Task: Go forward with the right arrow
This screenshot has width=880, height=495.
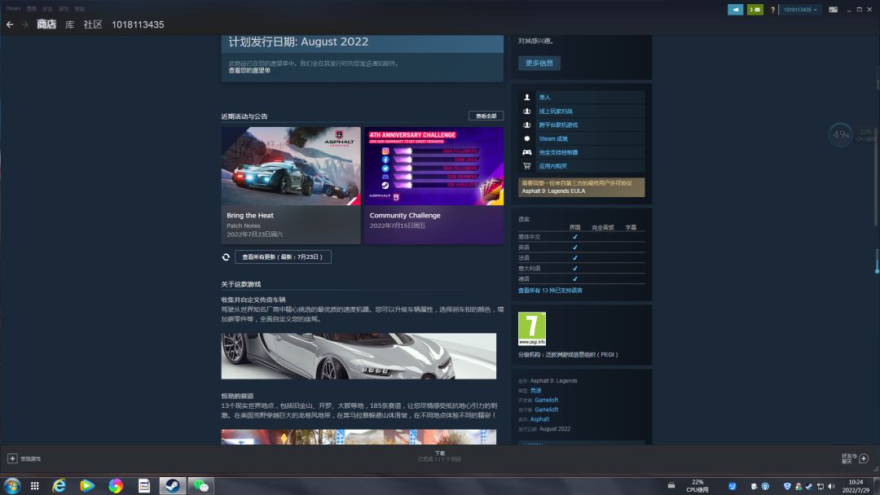Action: point(24,24)
